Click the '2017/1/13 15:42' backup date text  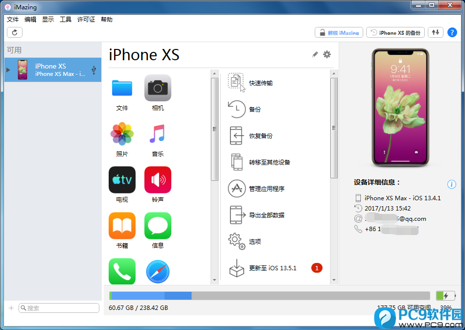(388, 208)
